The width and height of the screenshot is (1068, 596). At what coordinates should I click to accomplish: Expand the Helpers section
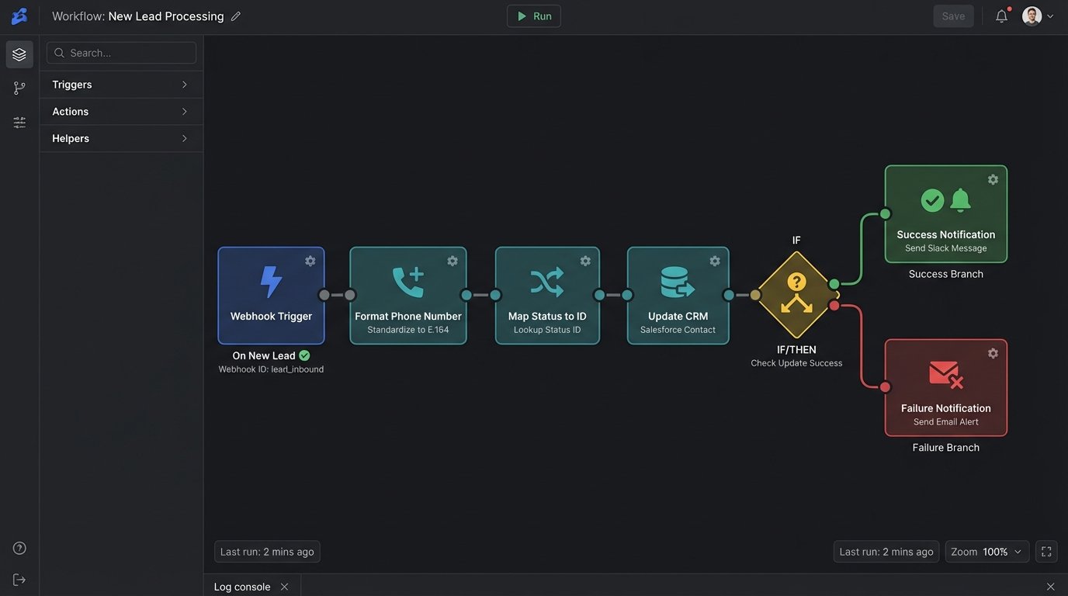pyautogui.click(x=120, y=137)
